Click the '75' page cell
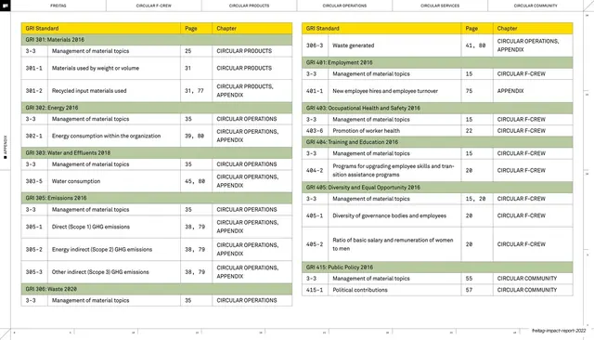Viewport: 594px width, 340px height. pyautogui.click(x=477, y=91)
